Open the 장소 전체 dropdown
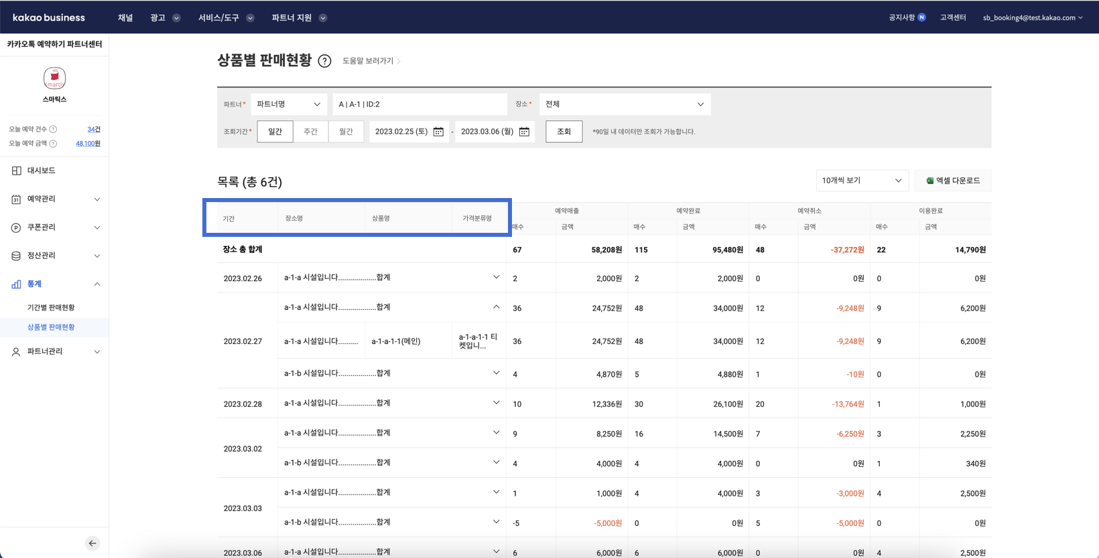The width and height of the screenshot is (1099, 558). (625, 104)
